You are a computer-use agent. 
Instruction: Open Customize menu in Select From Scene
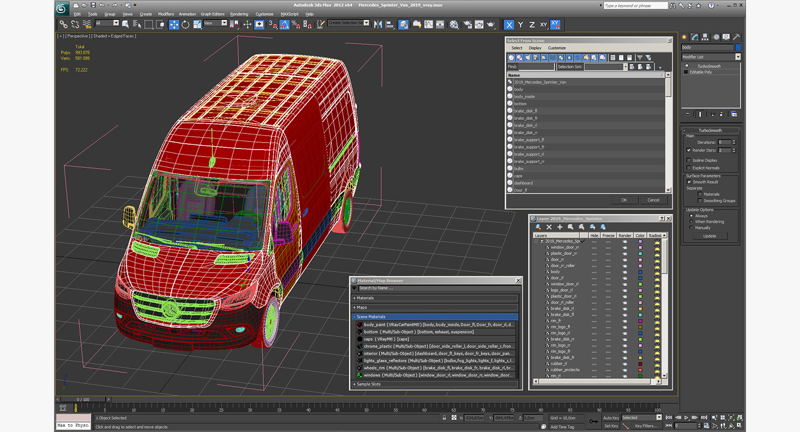pos(557,48)
